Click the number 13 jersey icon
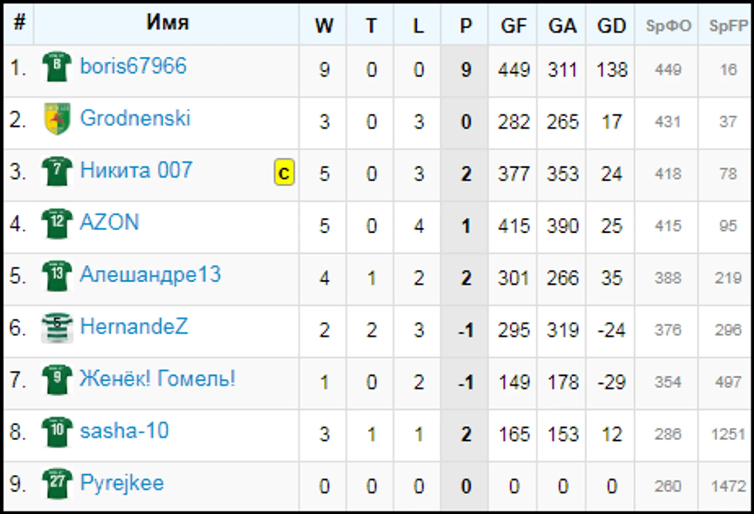The image size is (754, 514). (56, 275)
